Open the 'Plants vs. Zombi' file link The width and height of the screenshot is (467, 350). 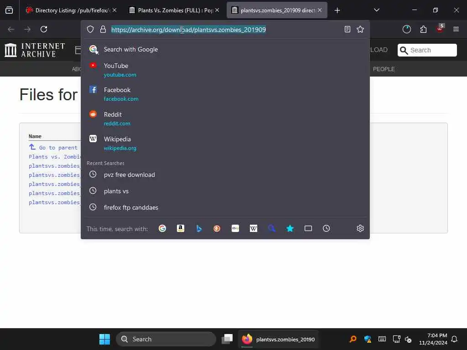click(55, 157)
